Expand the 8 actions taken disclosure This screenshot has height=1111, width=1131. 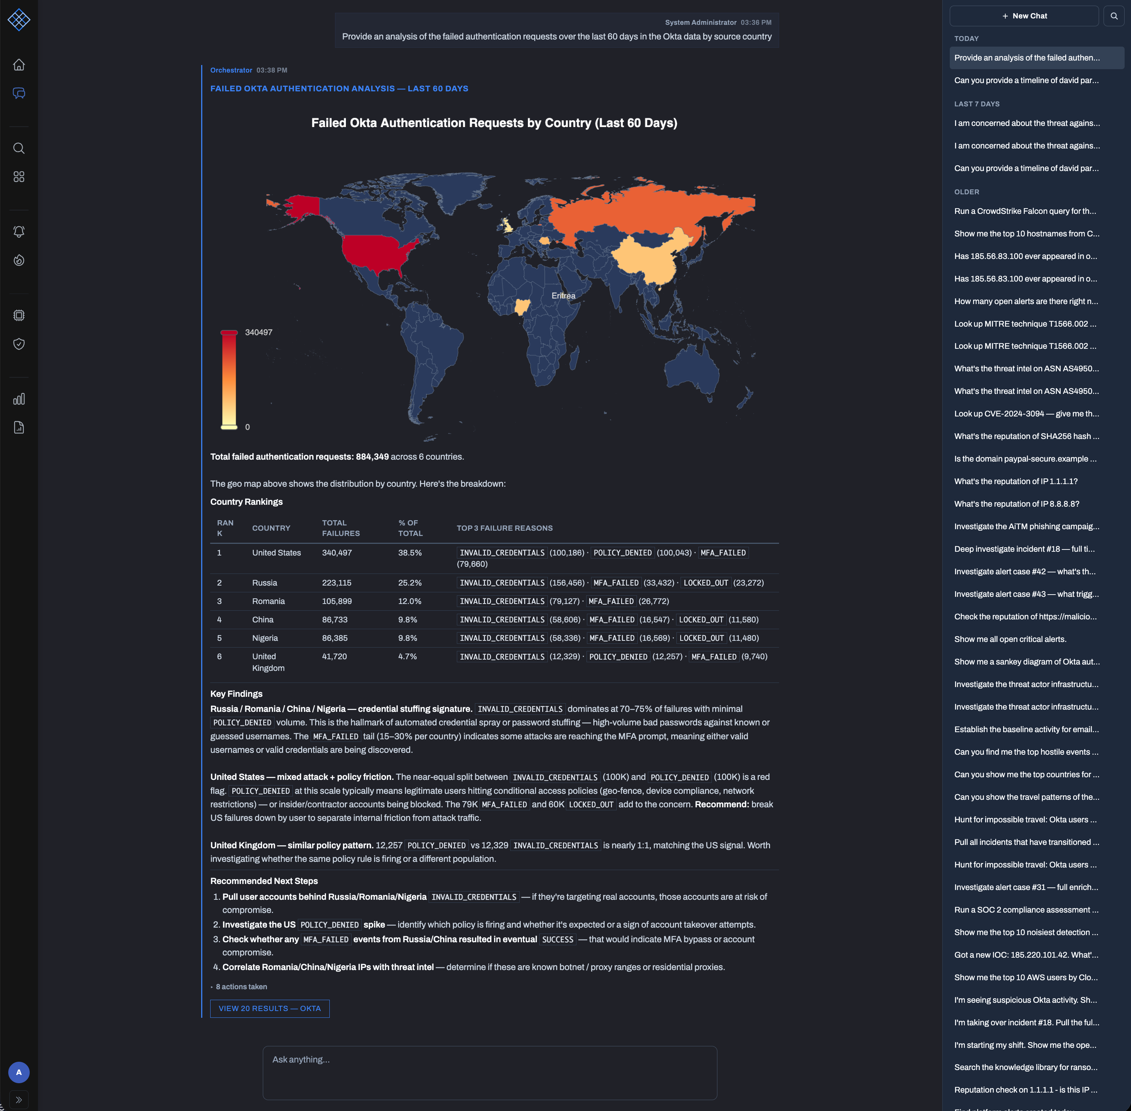pos(239,987)
